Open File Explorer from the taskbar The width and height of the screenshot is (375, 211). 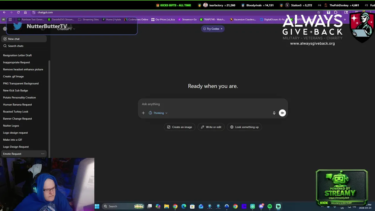pos(166,206)
